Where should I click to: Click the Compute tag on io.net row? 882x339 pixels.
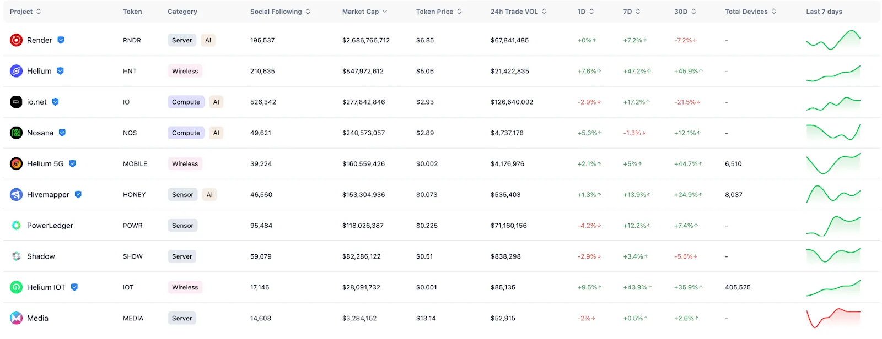tap(186, 102)
